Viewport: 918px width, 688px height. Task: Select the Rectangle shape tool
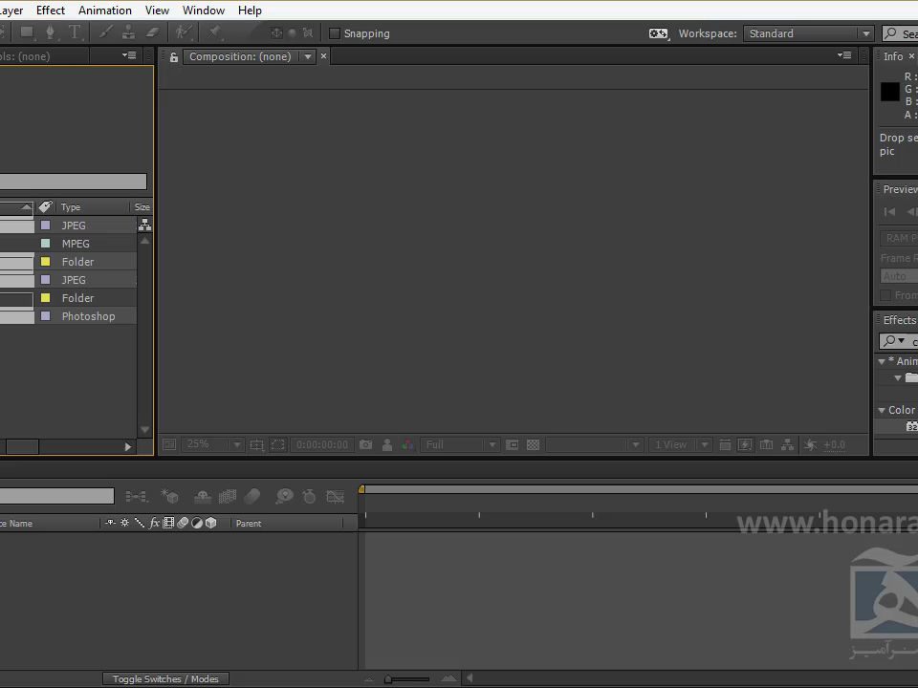click(x=27, y=32)
